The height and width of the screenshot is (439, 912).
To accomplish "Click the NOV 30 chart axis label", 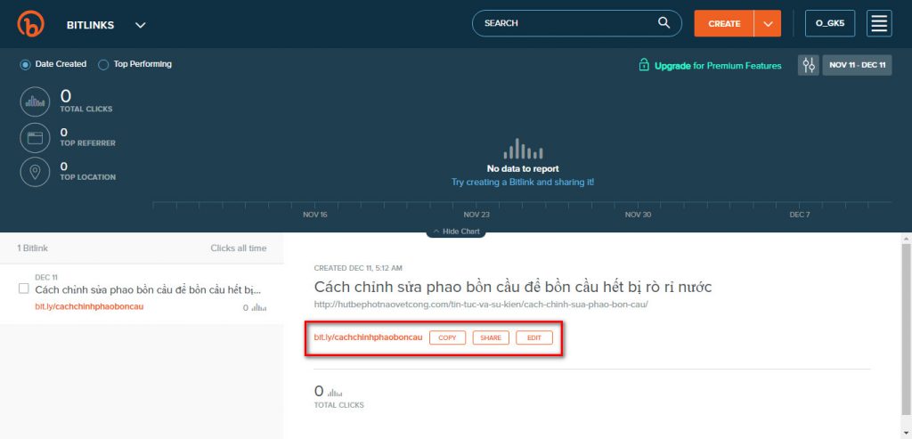I will (x=638, y=215).
